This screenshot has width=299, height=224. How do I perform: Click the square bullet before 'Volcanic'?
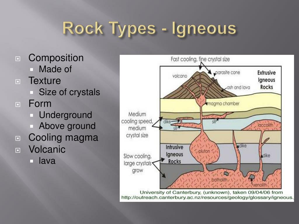pyautogui.click(x=18, y=150)
